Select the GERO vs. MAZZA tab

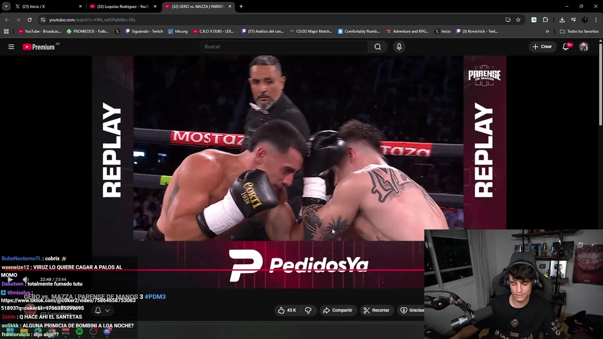point(197,7)
